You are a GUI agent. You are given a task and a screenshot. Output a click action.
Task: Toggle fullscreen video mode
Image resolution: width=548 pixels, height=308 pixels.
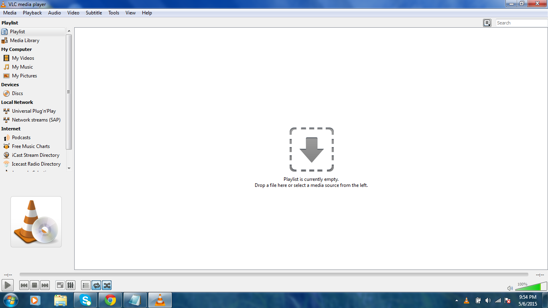coord(60,285)
